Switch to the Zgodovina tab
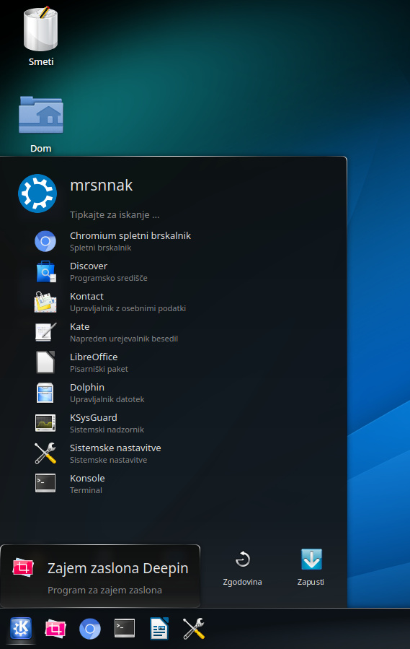 (243, 567)
